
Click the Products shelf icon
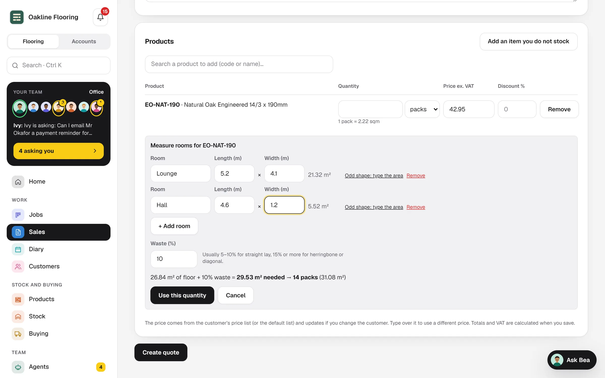coord(18,299)
